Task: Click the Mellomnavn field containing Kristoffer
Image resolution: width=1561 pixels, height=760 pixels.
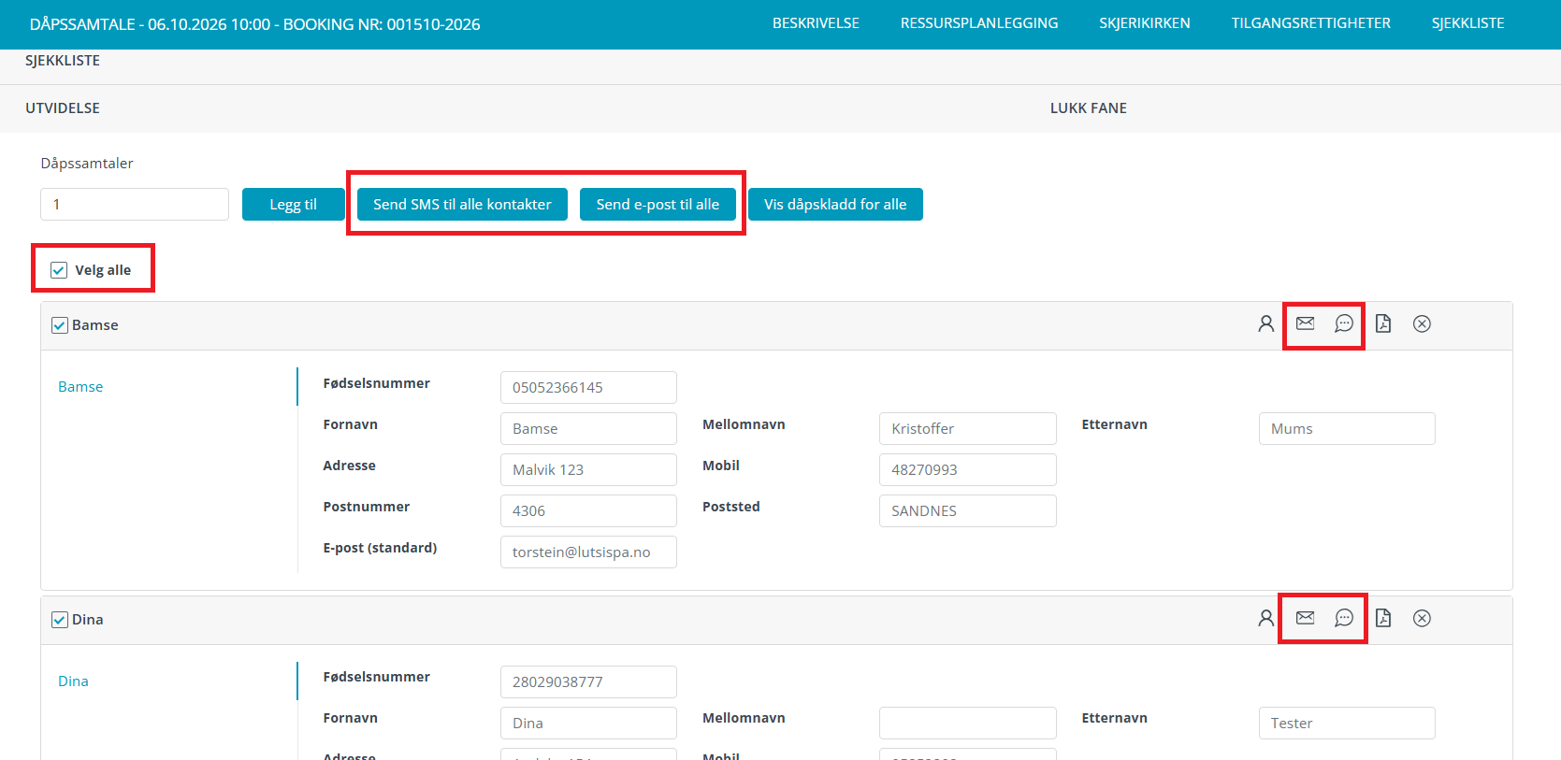Action: pos(968,428)
